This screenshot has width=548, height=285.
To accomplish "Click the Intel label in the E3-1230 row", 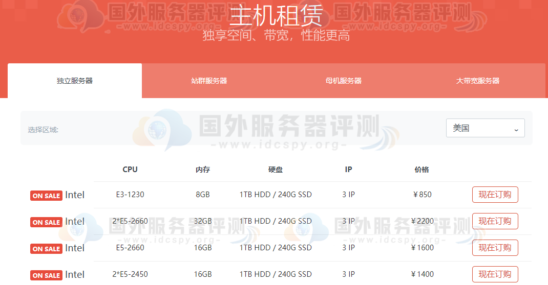I will (75, 195).
